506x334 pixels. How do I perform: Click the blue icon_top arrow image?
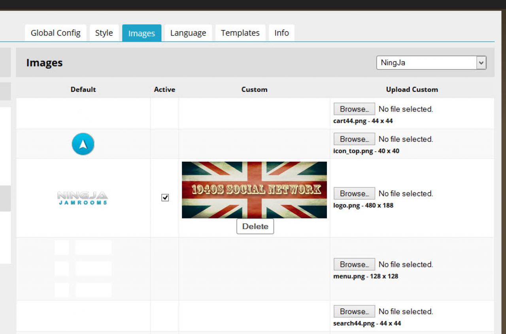(x=83, y=144)
